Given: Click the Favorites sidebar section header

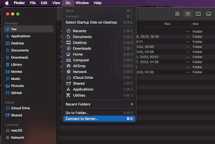Looking at the screenshot, I should (12, 23).
